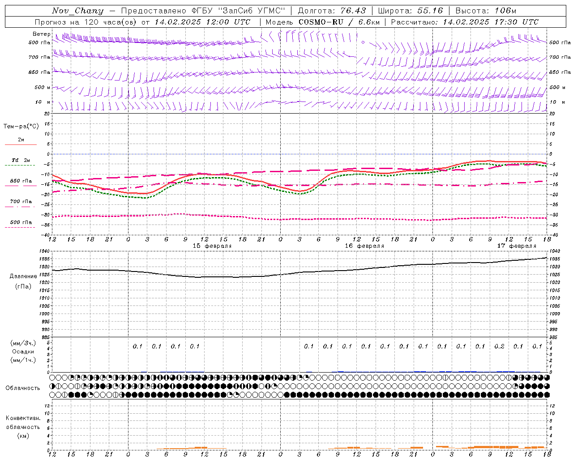Screen dimensions: 573x458
Task: Click the "0.2" precipitation value
Action: pyautogui.click(x=499, y=347)
